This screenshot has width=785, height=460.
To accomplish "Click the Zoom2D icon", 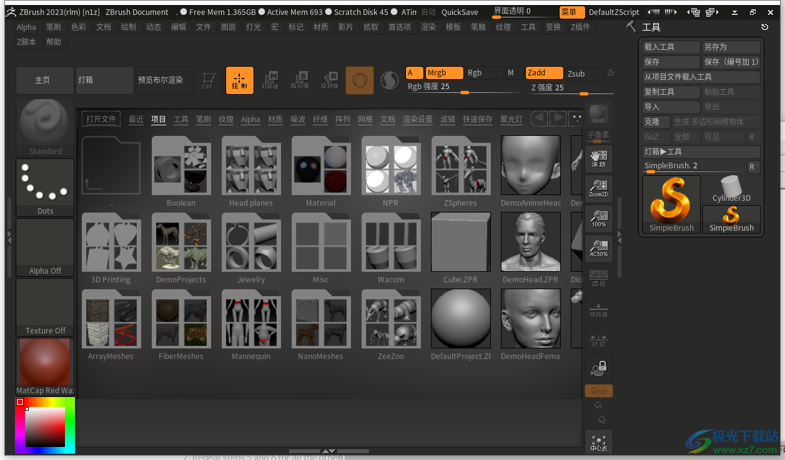I will pyautogui.click(x=598, y=188).
